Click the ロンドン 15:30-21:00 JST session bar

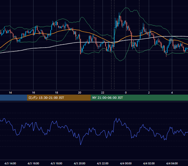[59, 98]
